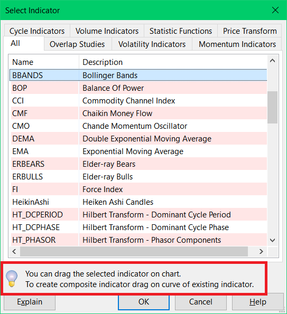
Task: Select the BBANDS indicator row
Action: point(138,75)
